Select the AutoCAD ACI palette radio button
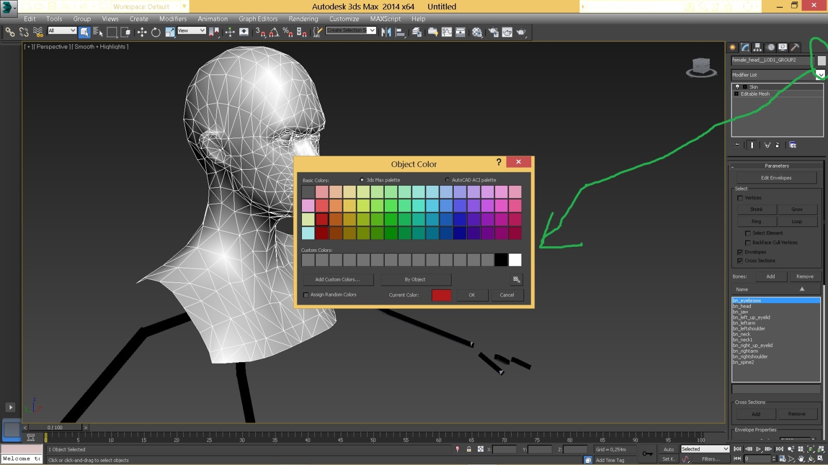This screenshot has height=465, width=828. click(447, 180)
